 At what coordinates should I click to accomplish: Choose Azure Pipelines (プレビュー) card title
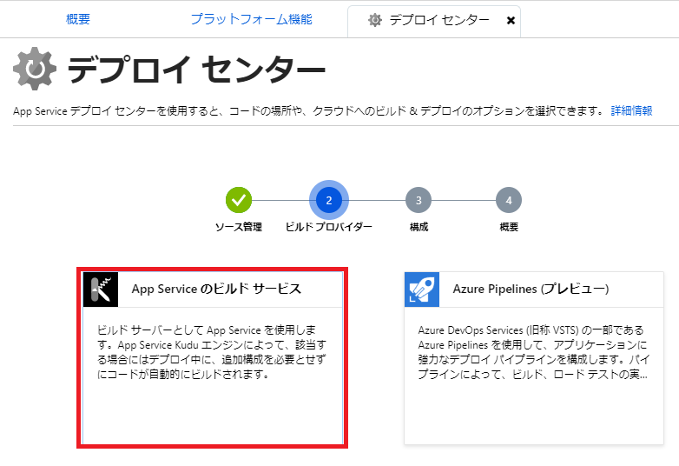(x=531, y=289)
